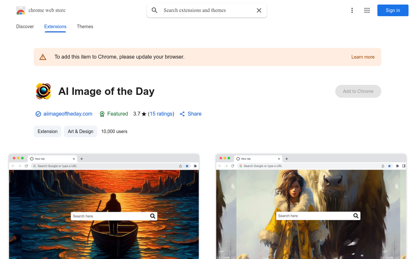
Task: Open the girl with yak screenshot thumbnail
Action: coord(311,207)
